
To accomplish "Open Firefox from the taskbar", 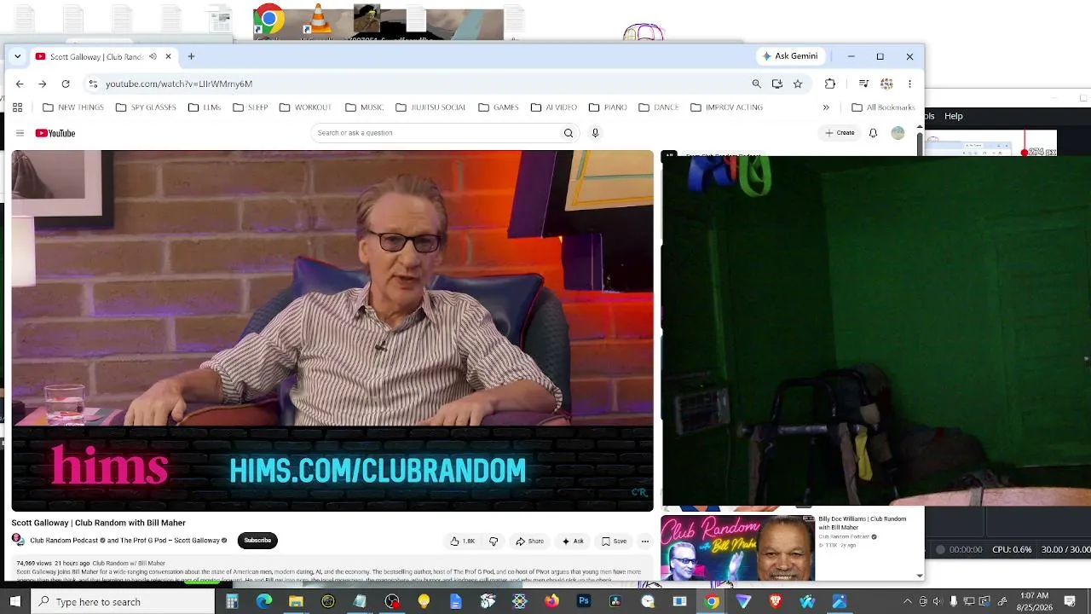I will coord(552,602).
